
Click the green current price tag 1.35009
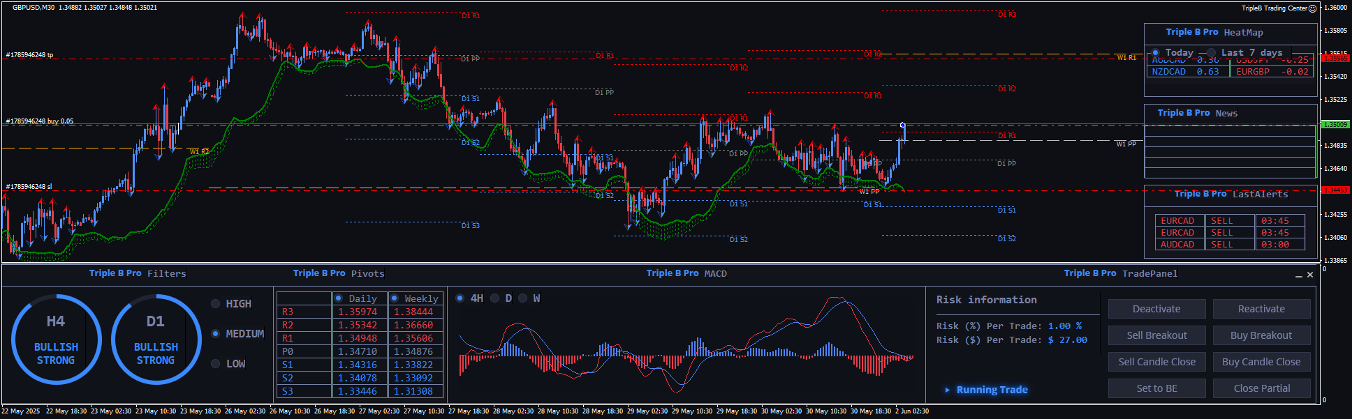pos(1335,125)
